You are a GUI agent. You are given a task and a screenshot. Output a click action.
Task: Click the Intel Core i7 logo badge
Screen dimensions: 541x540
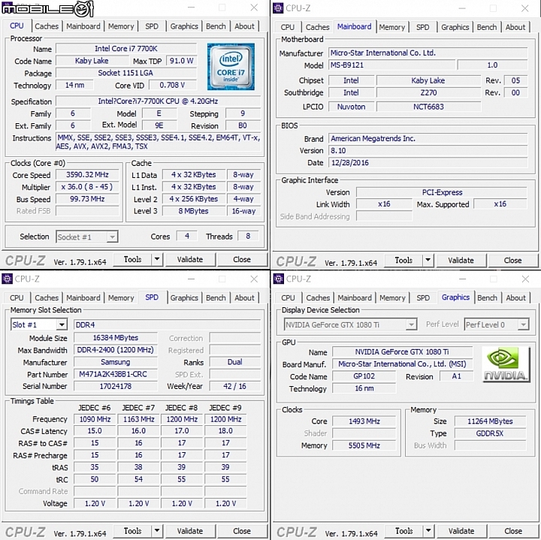(x=231, y=67)
